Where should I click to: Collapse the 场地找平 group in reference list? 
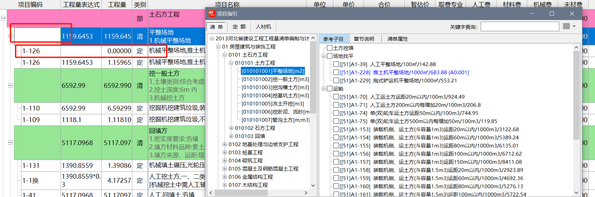coord(324,56)
